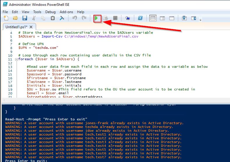Click the 'Press Enter to exit:' console prompt
230x162 pixels.
(x=26, y=161)
